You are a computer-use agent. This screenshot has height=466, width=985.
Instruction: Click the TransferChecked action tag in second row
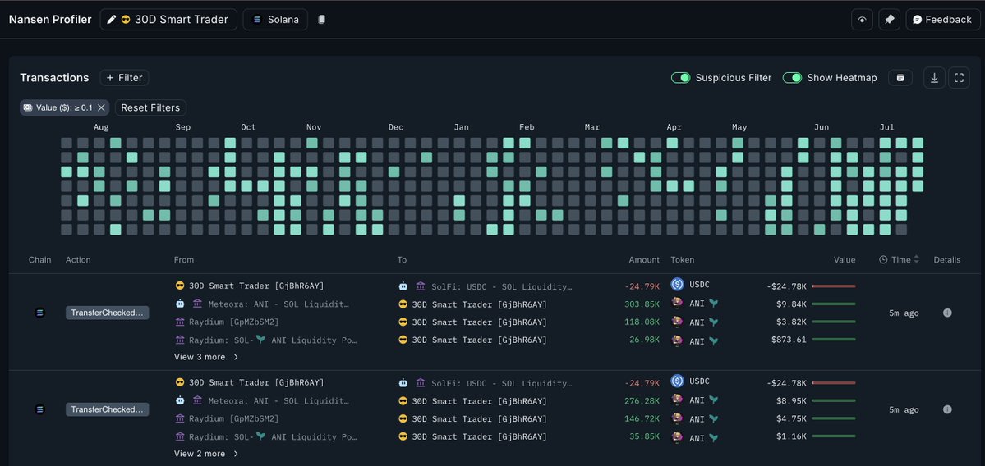pos(108,409)
